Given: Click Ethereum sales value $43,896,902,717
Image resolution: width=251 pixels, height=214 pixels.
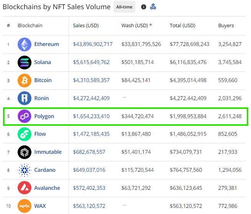Looking at the screenshot, I should 93,44.
